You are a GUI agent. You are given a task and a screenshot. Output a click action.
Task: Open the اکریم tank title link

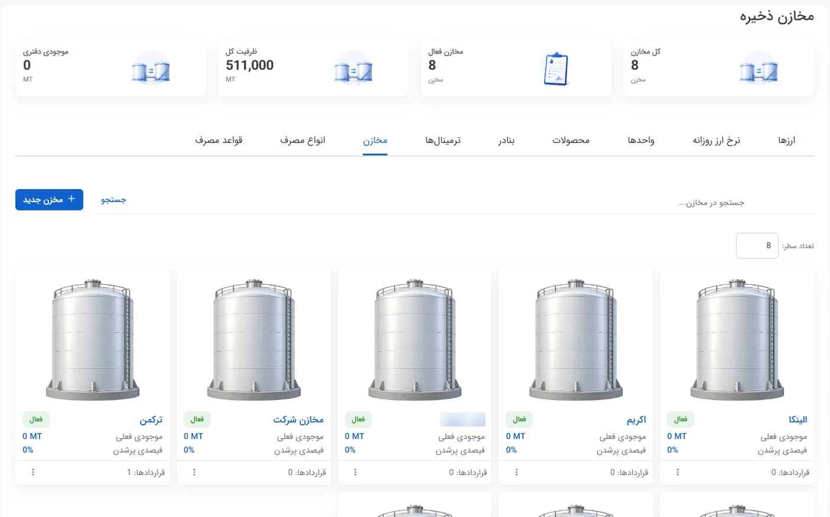pyautogui.click(x=636, y=420)
